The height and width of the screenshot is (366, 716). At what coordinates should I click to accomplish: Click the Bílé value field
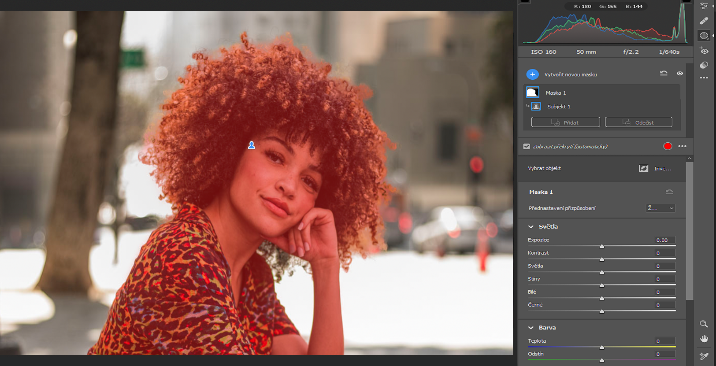click(665, 292)
